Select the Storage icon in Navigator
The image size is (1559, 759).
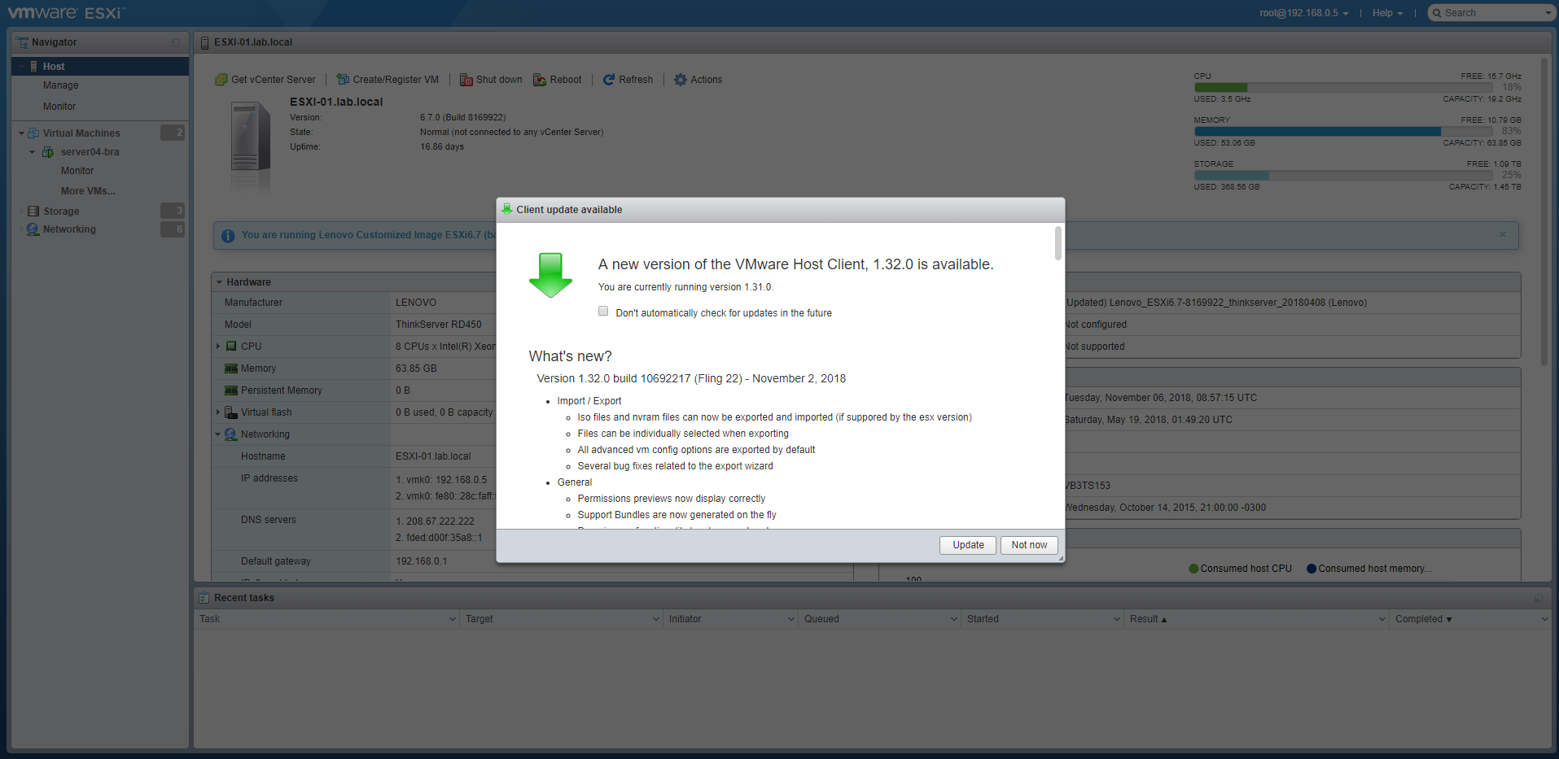pyautogui.click(x=33, y=212)
